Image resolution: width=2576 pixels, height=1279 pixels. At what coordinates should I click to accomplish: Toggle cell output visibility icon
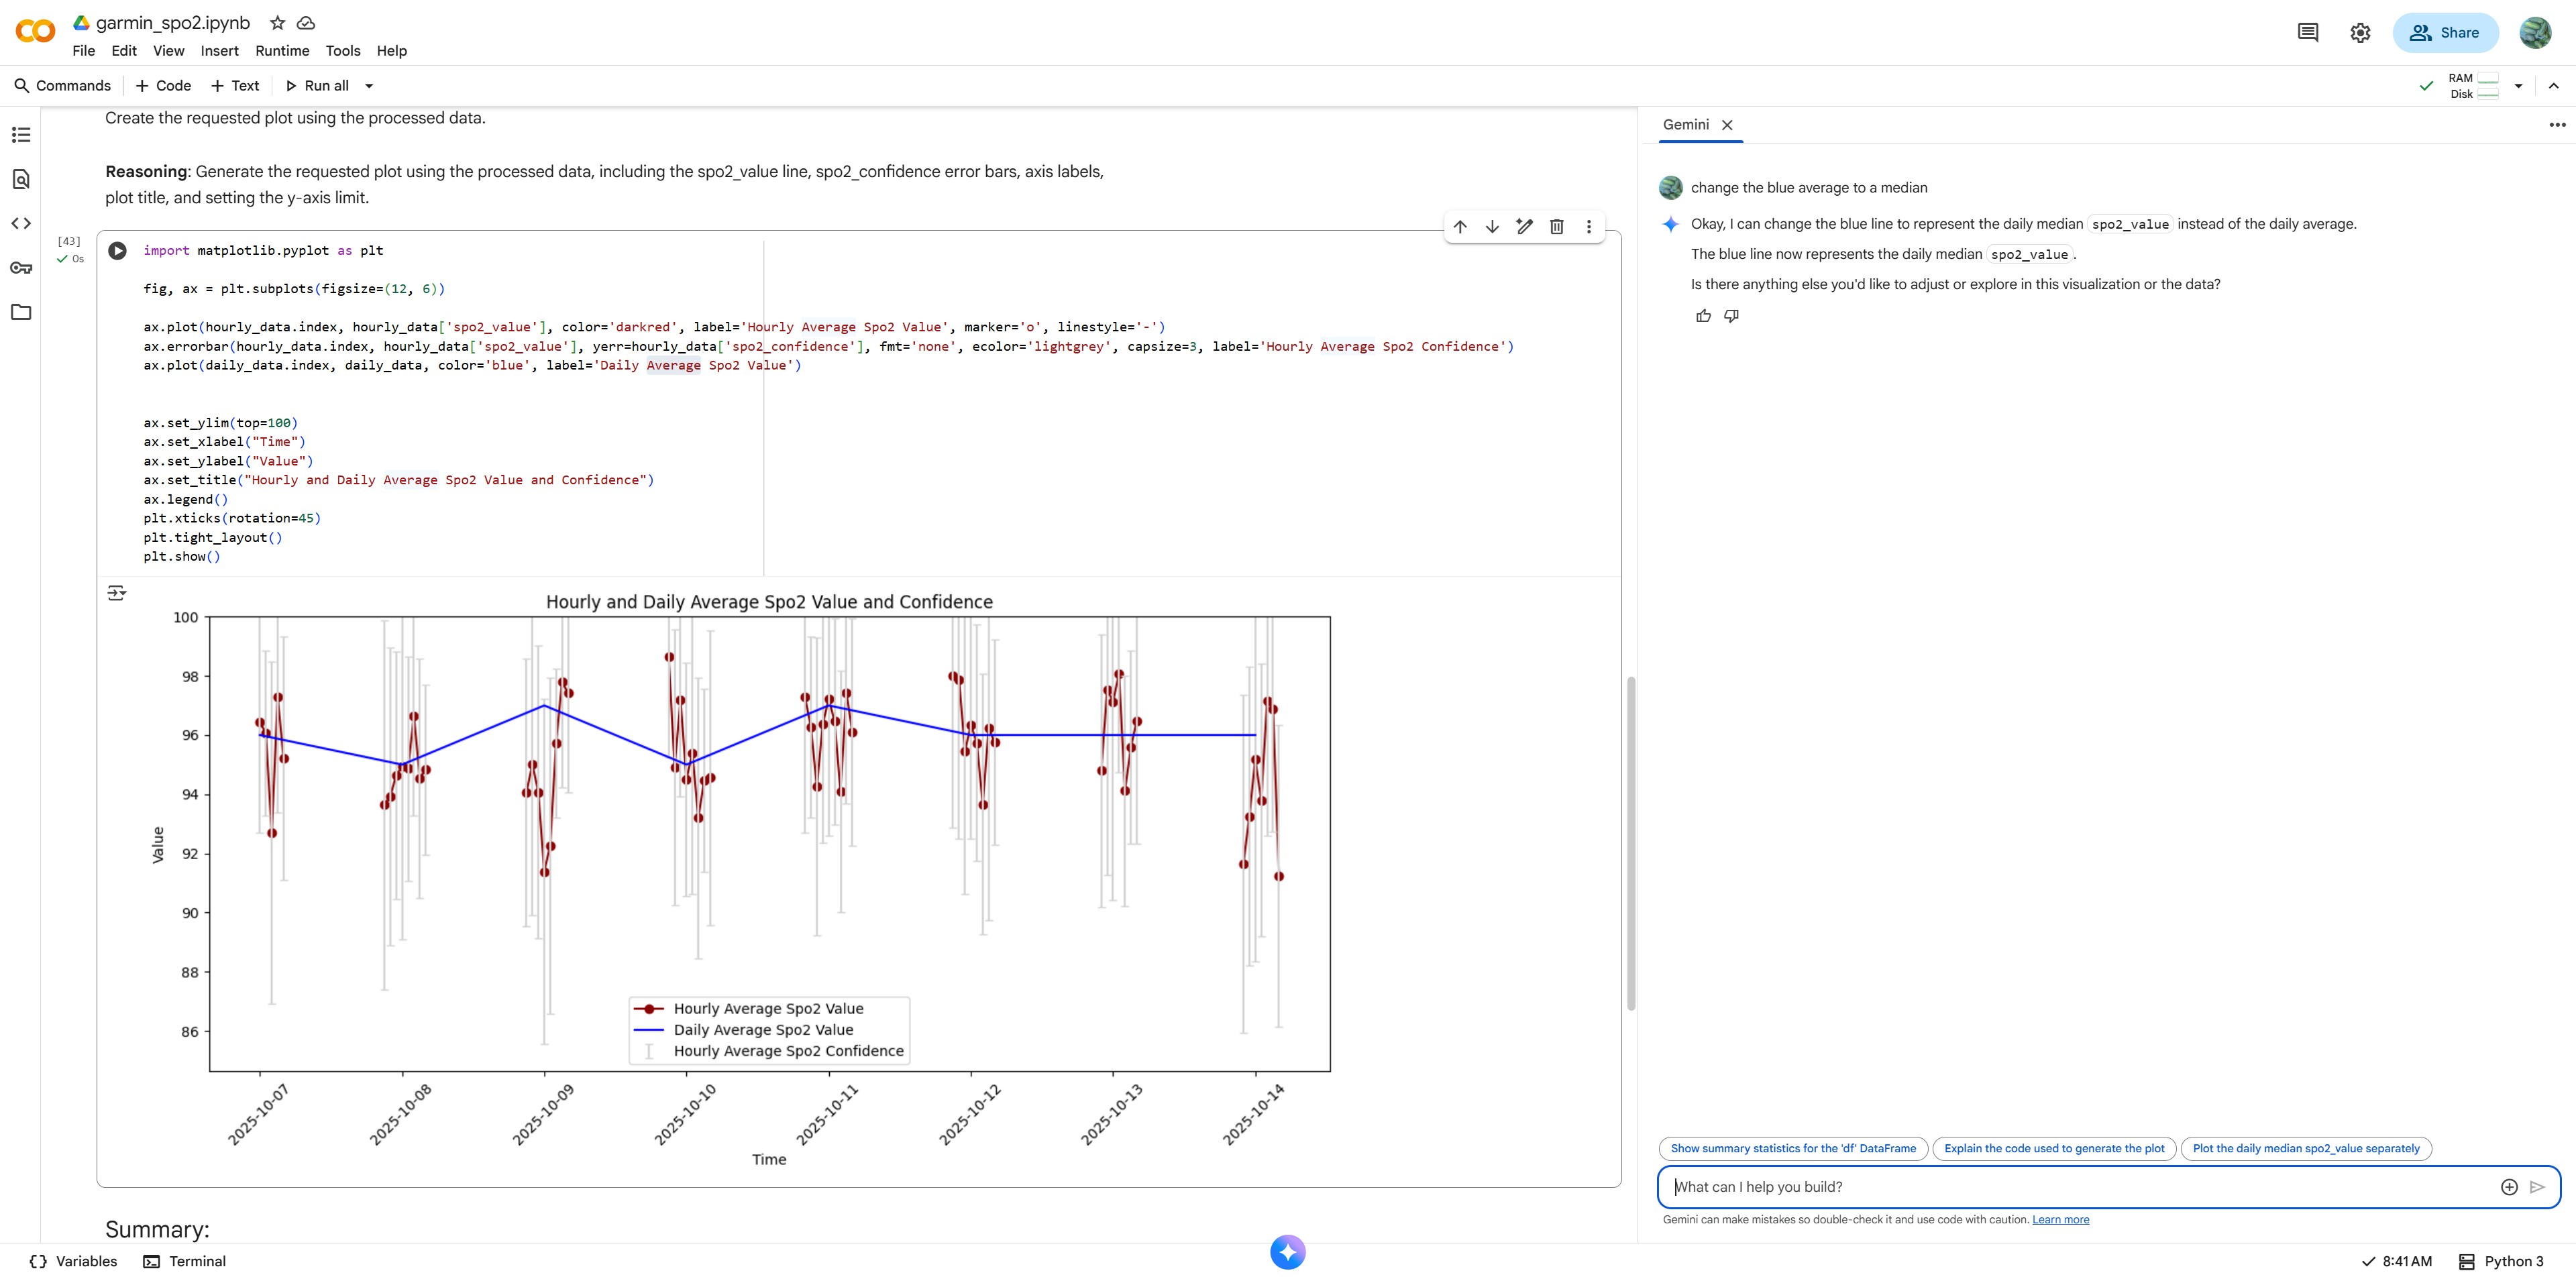[117, 593]
